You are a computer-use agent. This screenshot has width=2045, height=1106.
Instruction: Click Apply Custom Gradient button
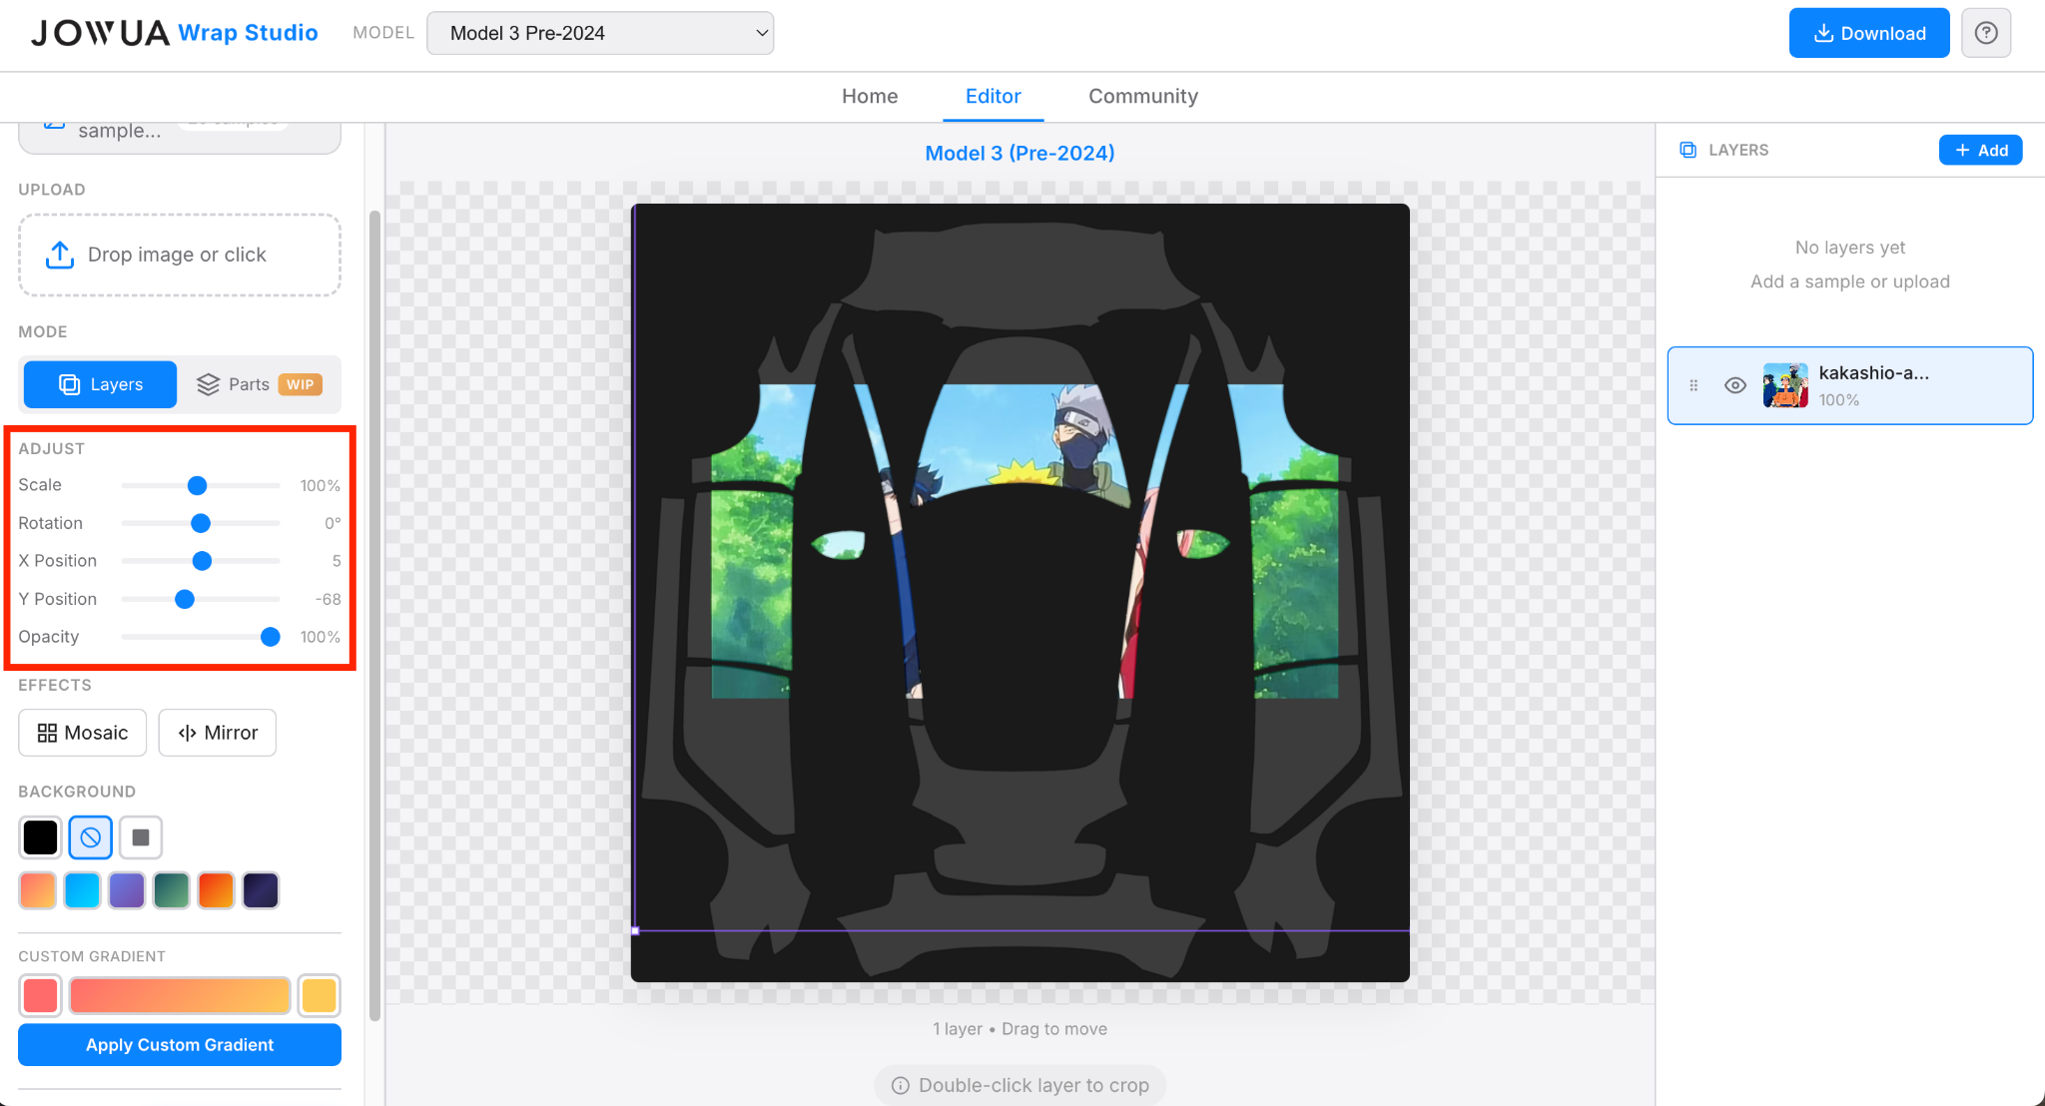[x=180, y=1044]
